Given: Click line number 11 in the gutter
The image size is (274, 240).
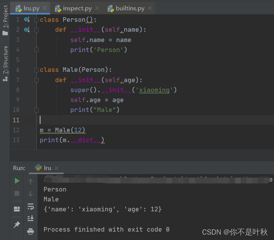Looking at the screenshot, I should [x=16, y=120].
